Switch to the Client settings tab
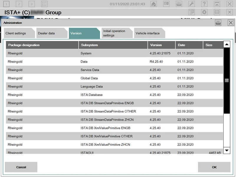 coord(19,33)
